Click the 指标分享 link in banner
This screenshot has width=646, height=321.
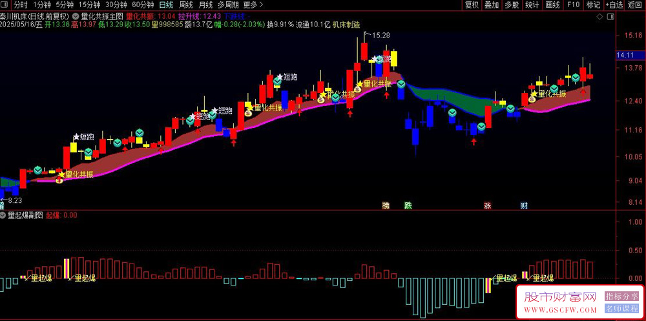[x=621, y=296]
